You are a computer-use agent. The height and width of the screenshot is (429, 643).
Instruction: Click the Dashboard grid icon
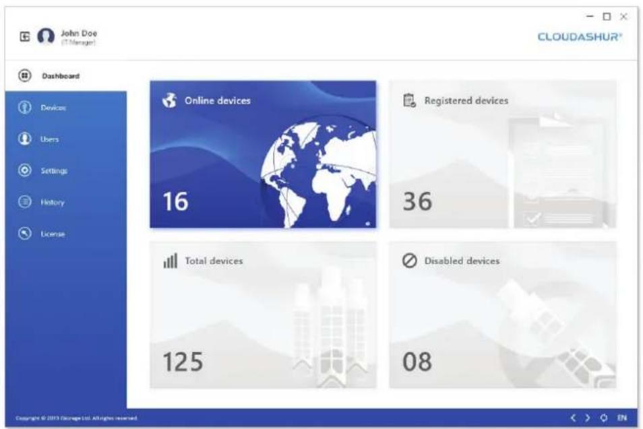[25, 76]
